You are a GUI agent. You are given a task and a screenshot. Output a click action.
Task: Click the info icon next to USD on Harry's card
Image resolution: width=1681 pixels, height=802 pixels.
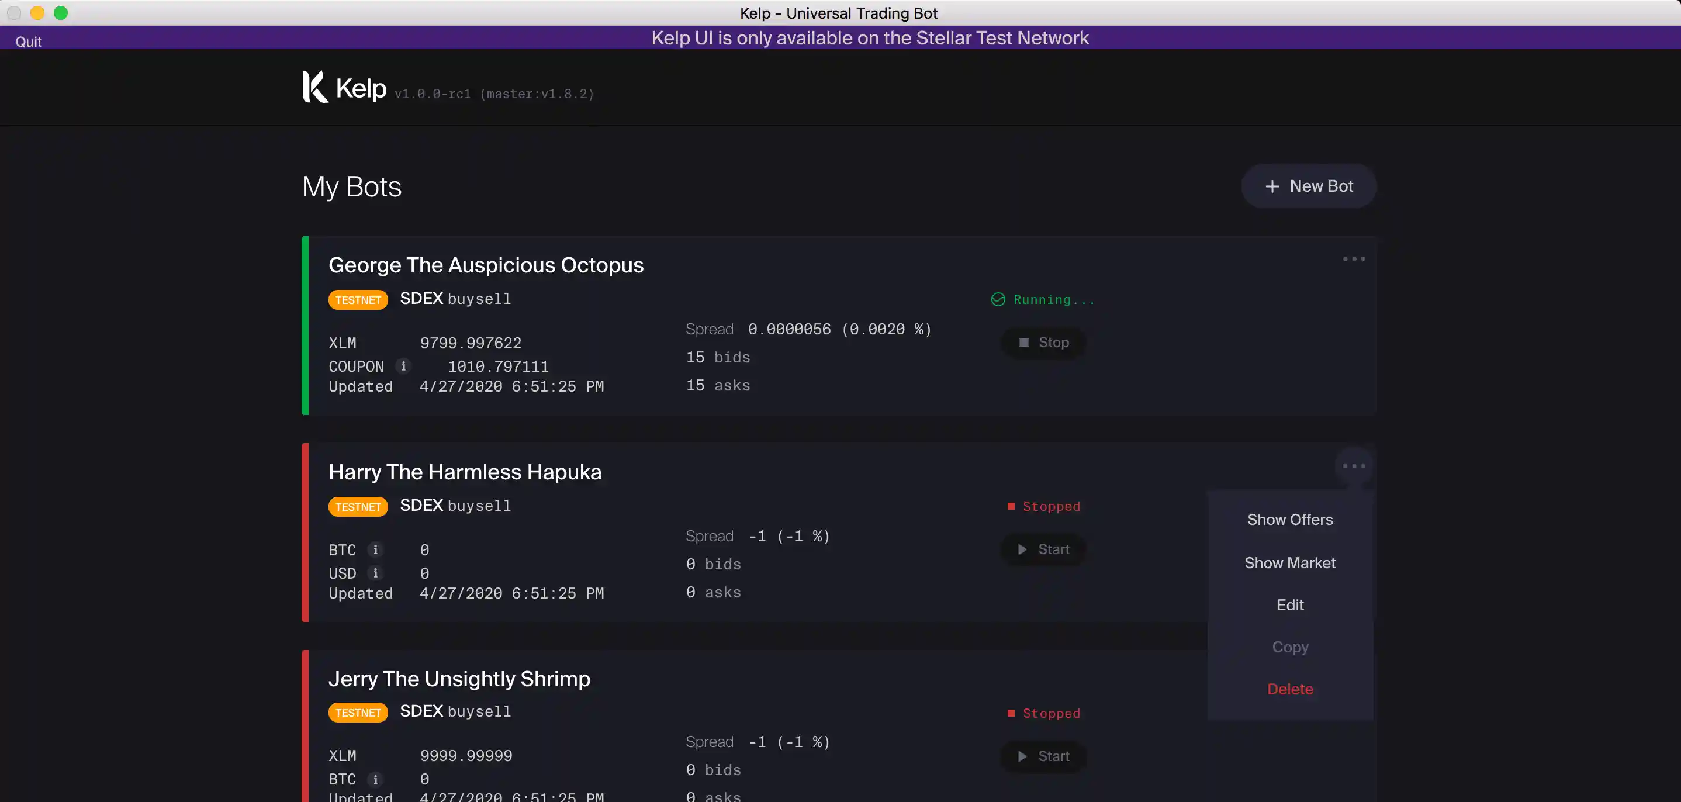point(375,573)
